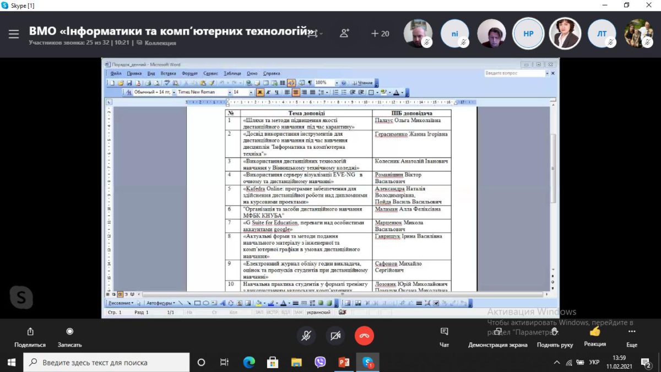Toggle the video camera button
This screenshot has height=372, width=661.
tap(335, 336)
